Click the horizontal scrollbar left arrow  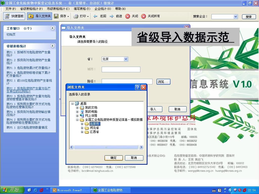tap(72, 147)
